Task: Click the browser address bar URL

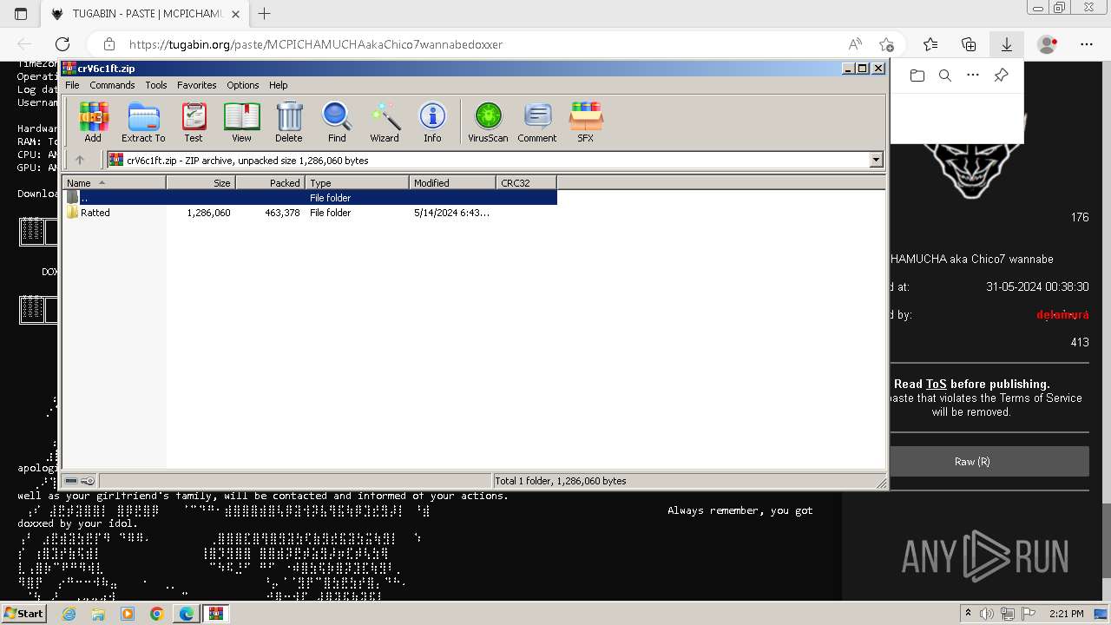Action: [x=316, y=44]
